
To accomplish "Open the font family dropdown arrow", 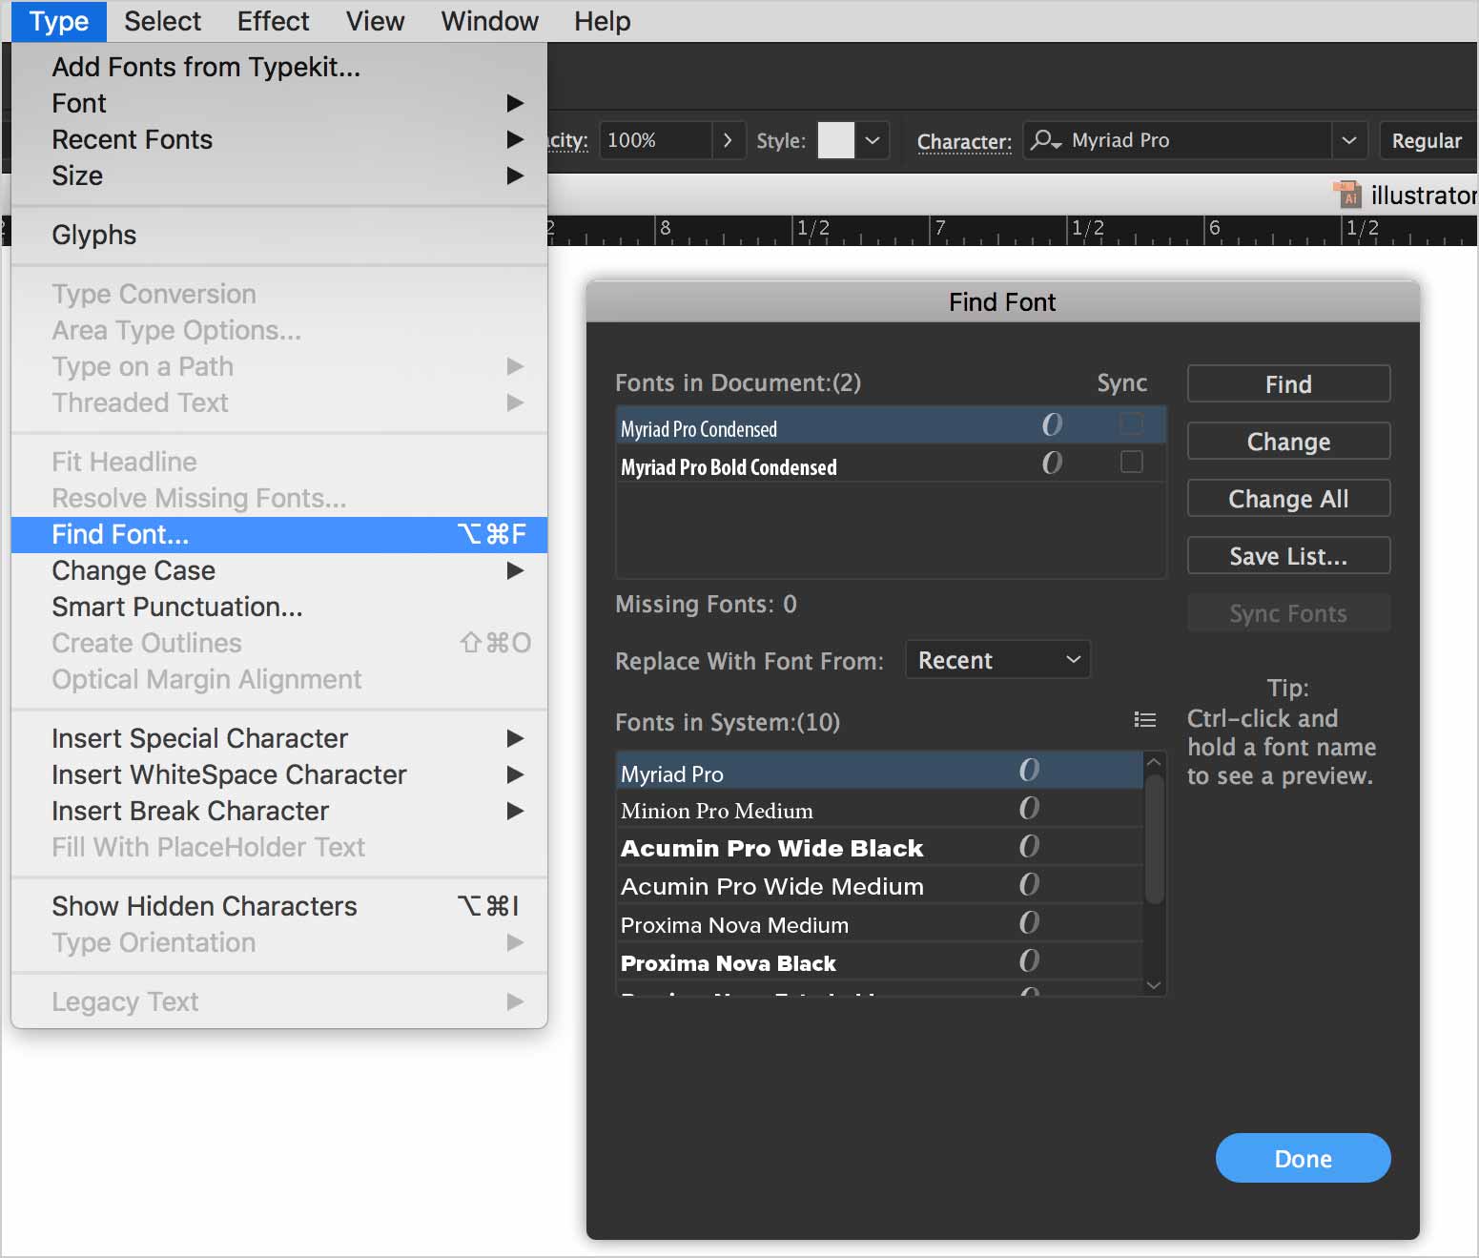I will click(1348, 140).
